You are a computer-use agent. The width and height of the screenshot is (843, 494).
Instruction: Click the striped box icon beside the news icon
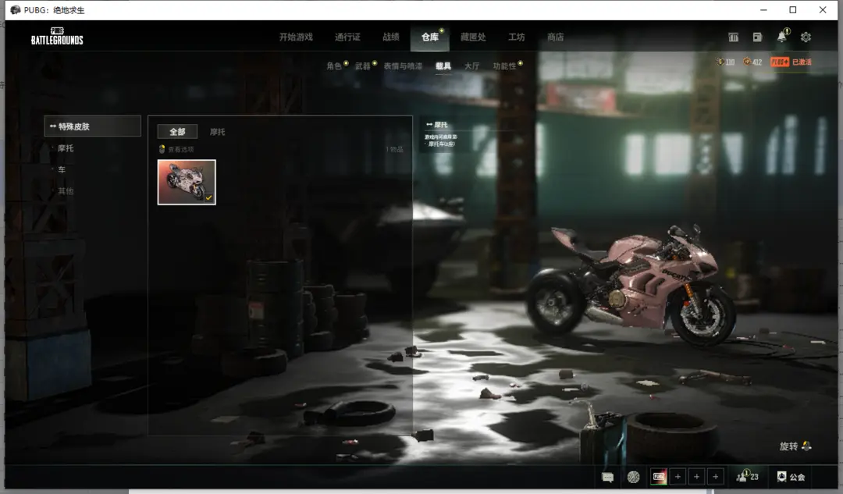coord(733,37)
